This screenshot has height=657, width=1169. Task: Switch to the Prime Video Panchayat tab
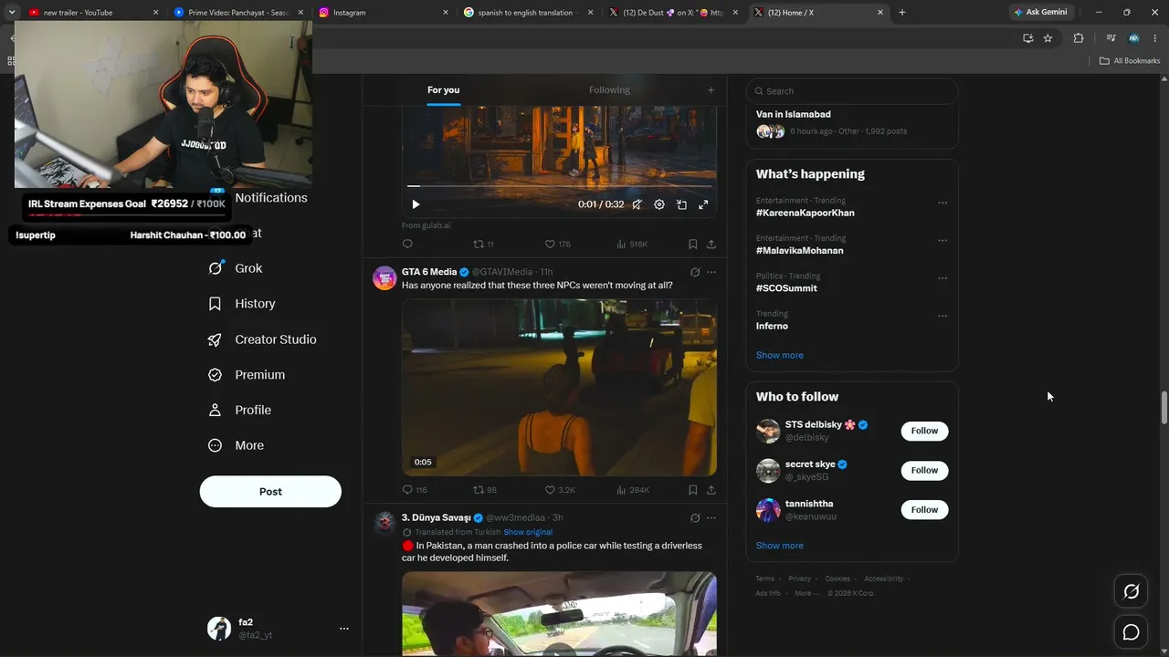click(239, 13)
